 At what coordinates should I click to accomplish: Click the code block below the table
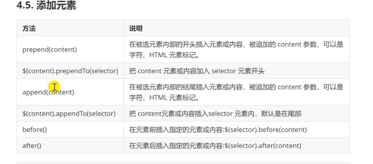click(x=183, y=163)
